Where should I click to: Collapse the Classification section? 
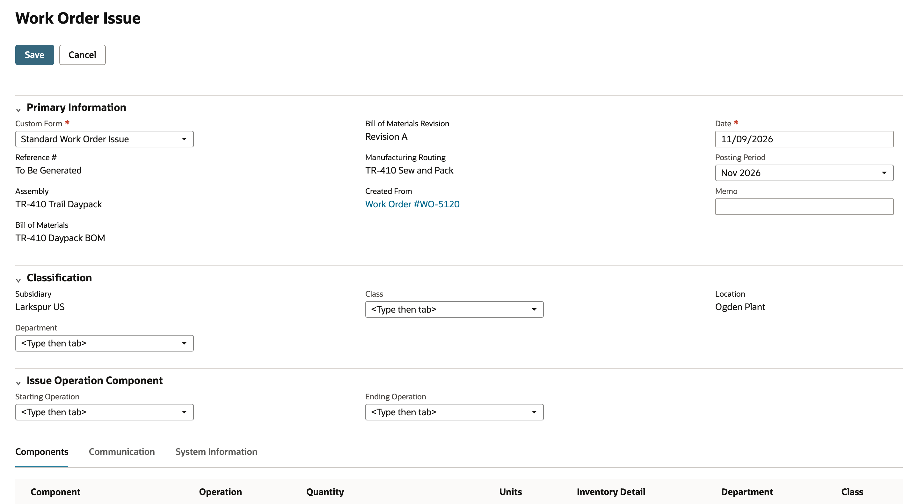point(18,280)
